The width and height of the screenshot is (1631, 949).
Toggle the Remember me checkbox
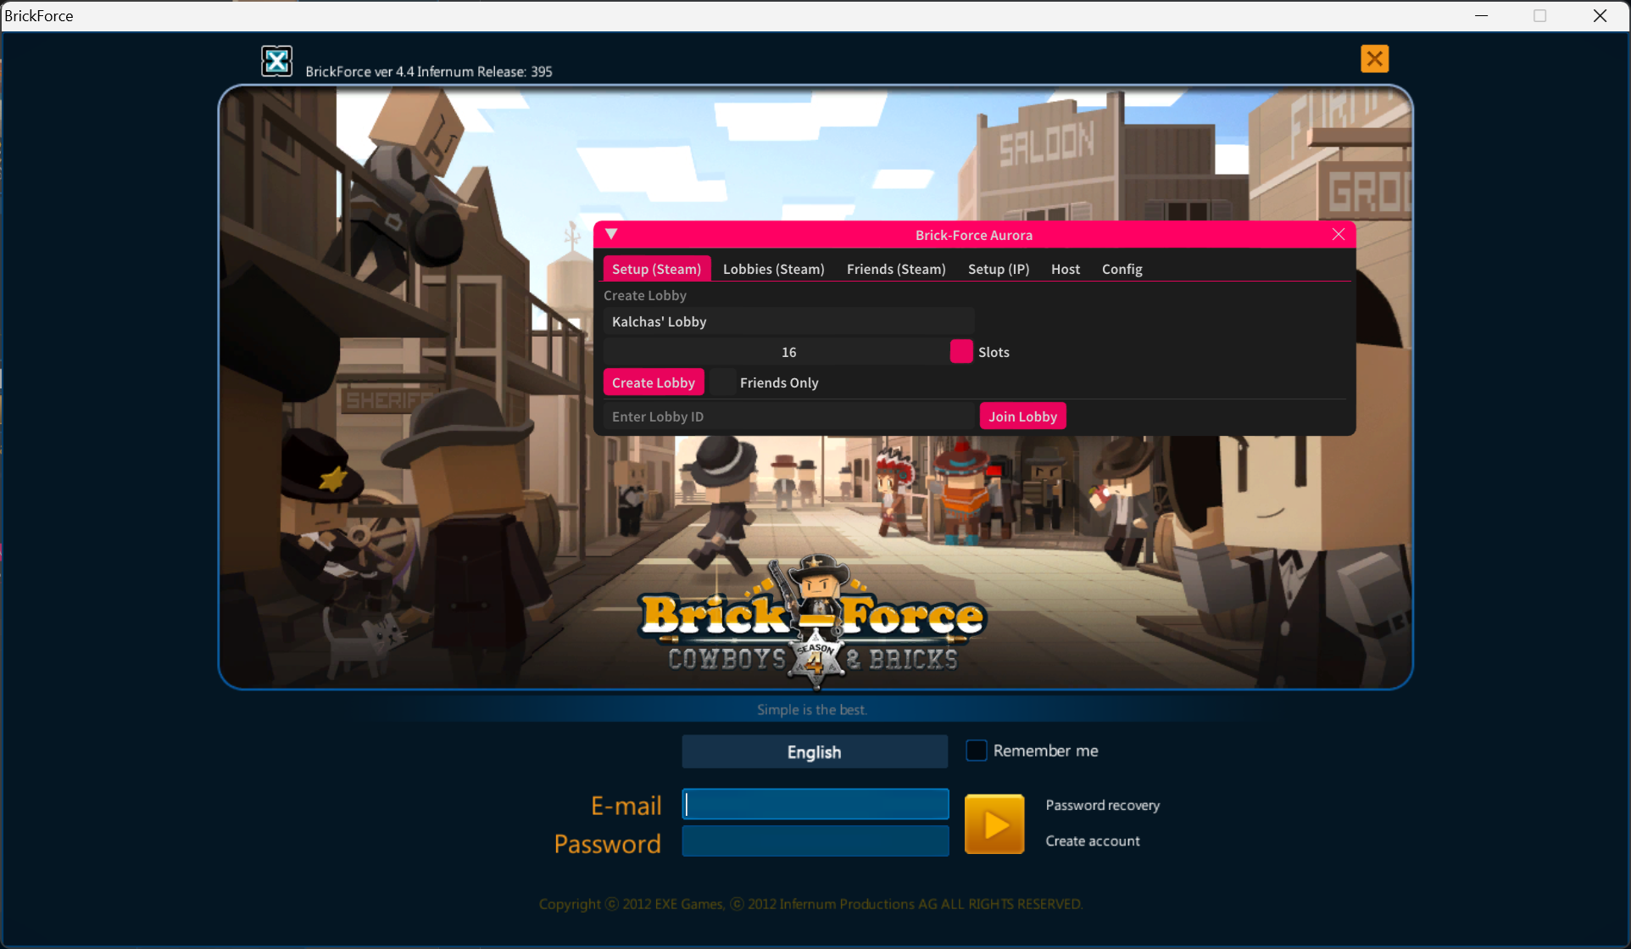[x=977, y=751]
